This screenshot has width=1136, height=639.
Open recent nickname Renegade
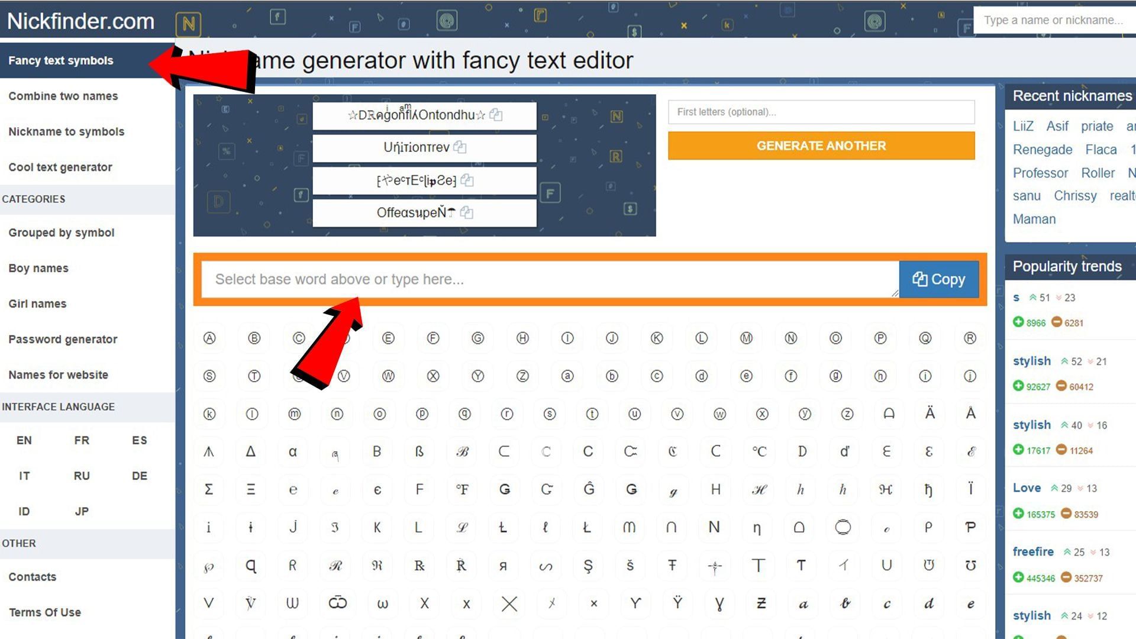[1042, 150]
